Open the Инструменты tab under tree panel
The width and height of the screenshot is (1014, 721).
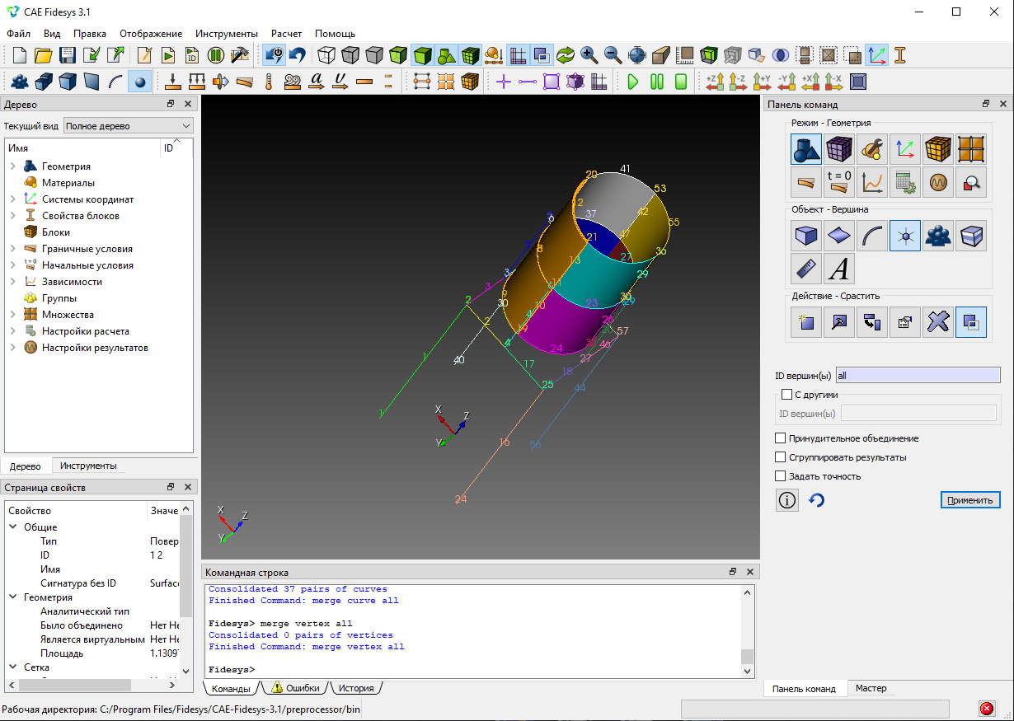[88, 466]
